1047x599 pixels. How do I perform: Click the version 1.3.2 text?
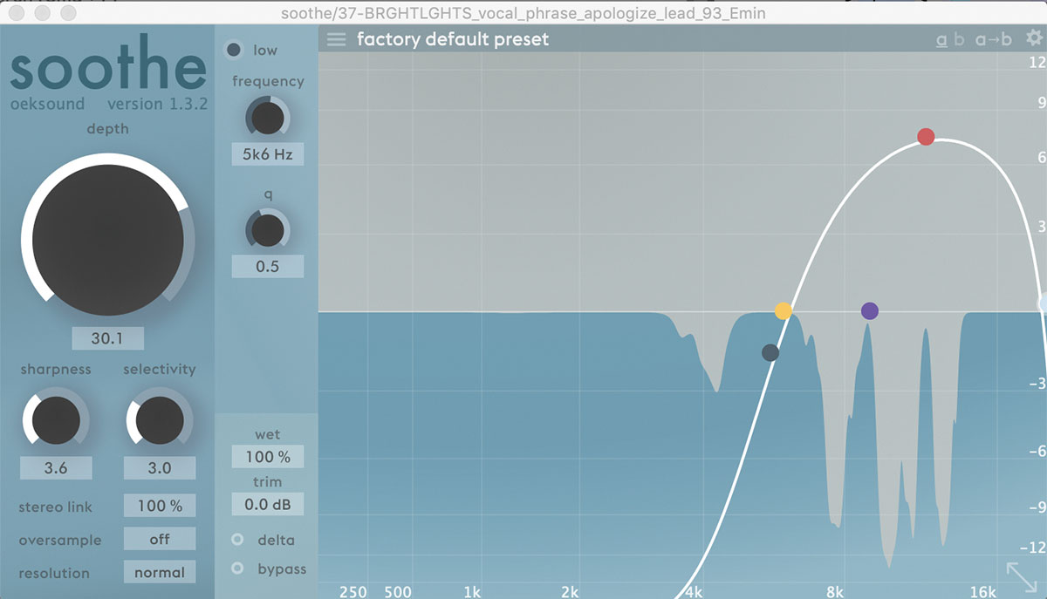click(x=156, y=104)
